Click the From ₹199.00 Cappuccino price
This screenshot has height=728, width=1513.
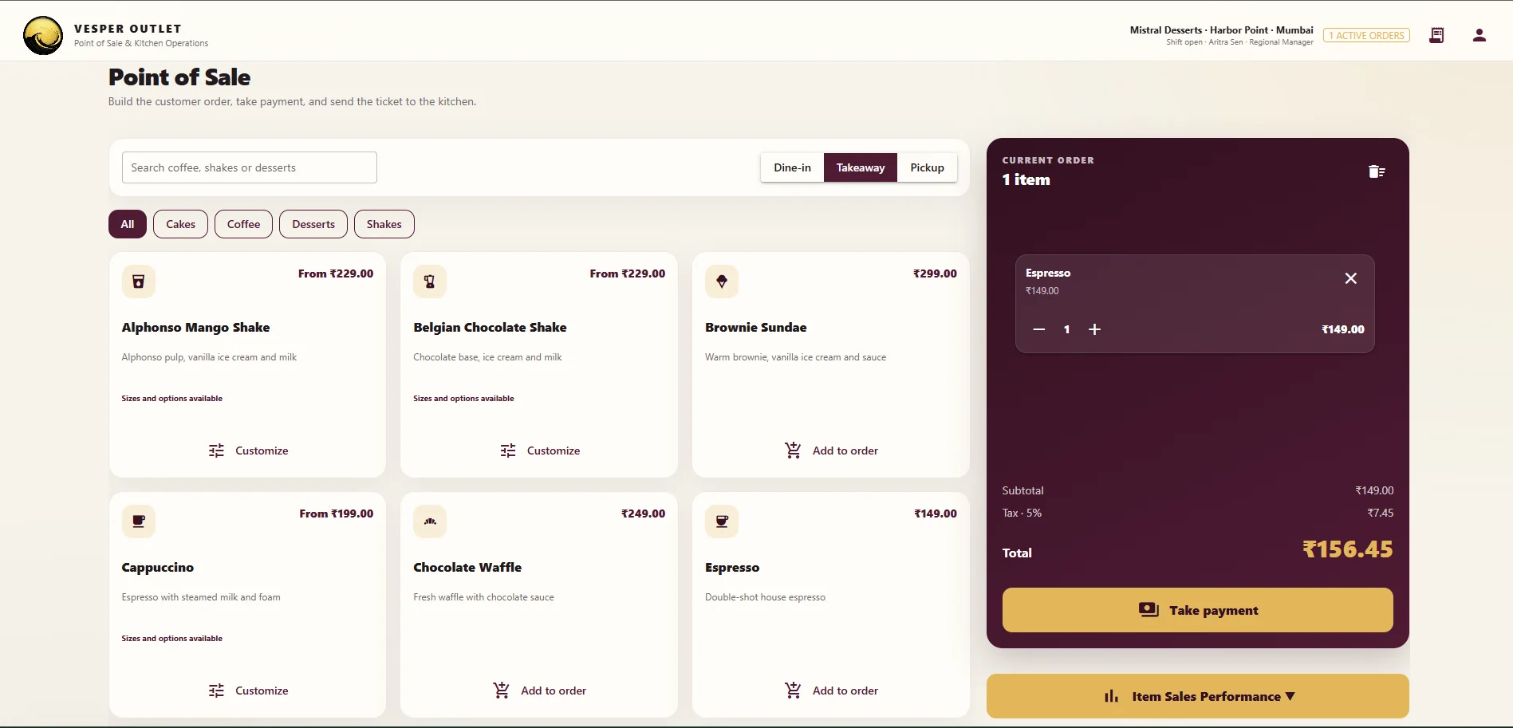(x=336, y=514)
